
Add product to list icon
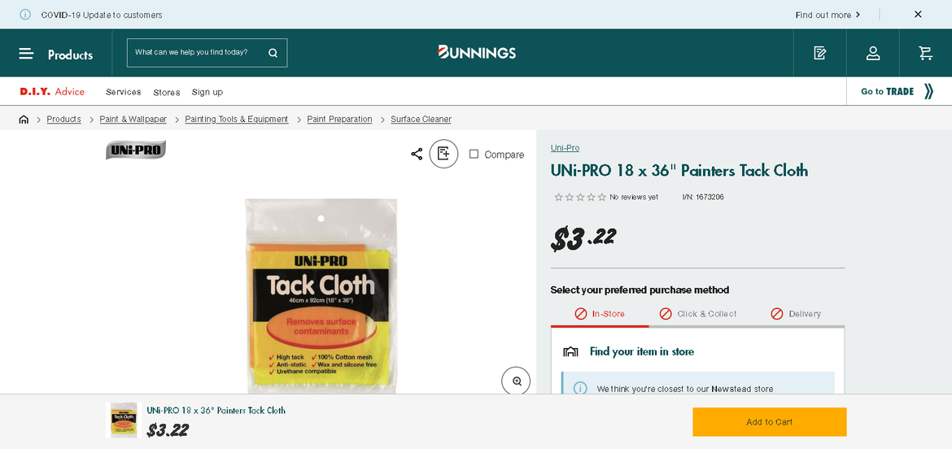click(x=443, y=154)
